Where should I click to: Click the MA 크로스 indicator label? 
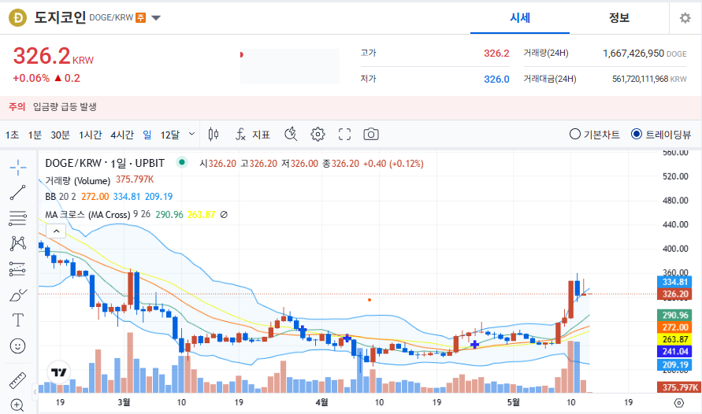coord(87,215)
